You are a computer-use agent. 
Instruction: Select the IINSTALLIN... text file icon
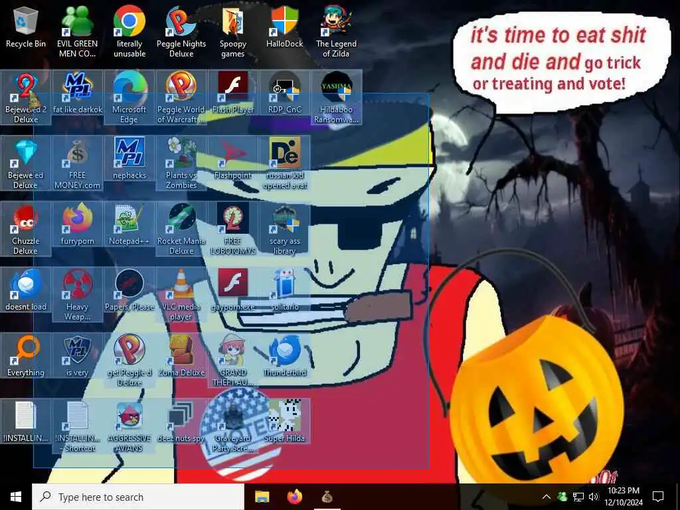(x=26, y=422)
